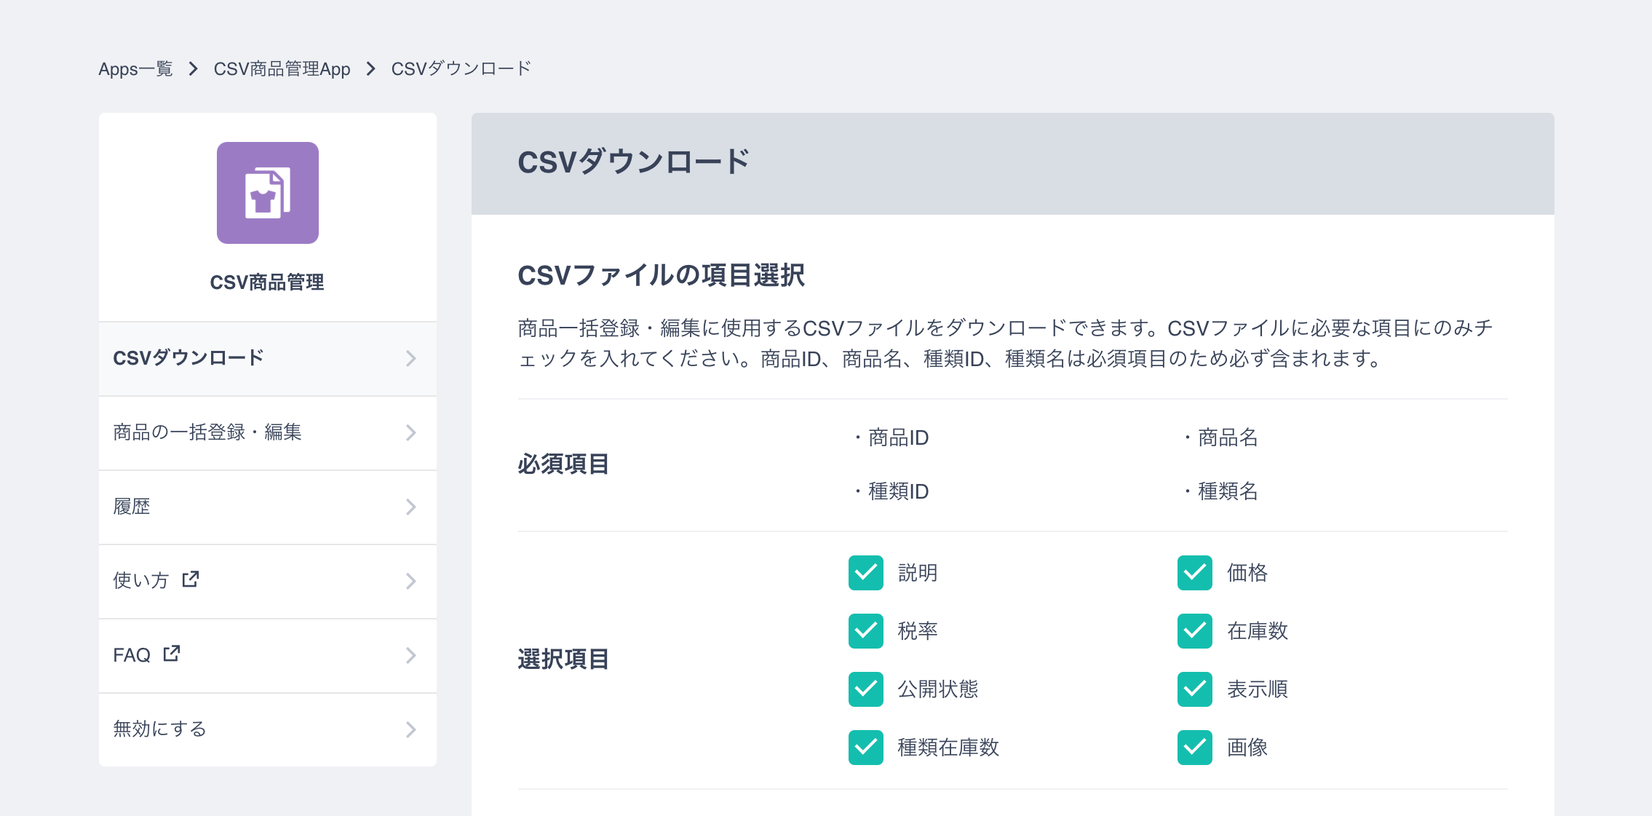Open 商品の一括登録・編集 menu item
The width and height of the screenshot is (1652, 816).
207,432
